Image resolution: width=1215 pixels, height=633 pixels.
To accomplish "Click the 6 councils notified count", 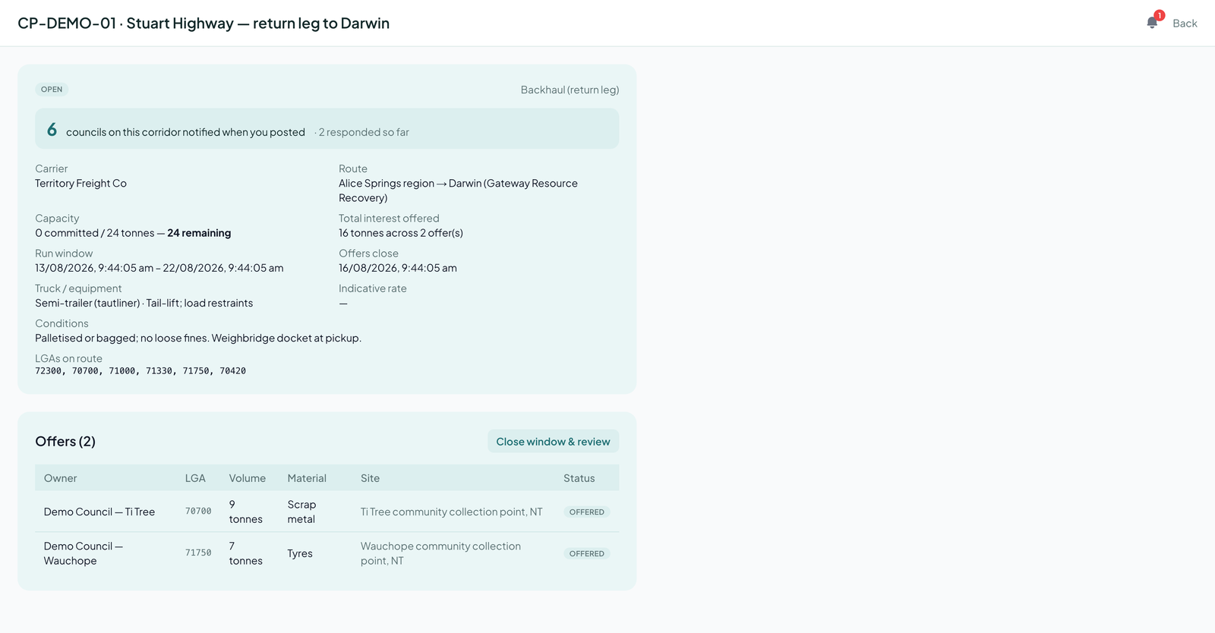I will tap(52, 130).
